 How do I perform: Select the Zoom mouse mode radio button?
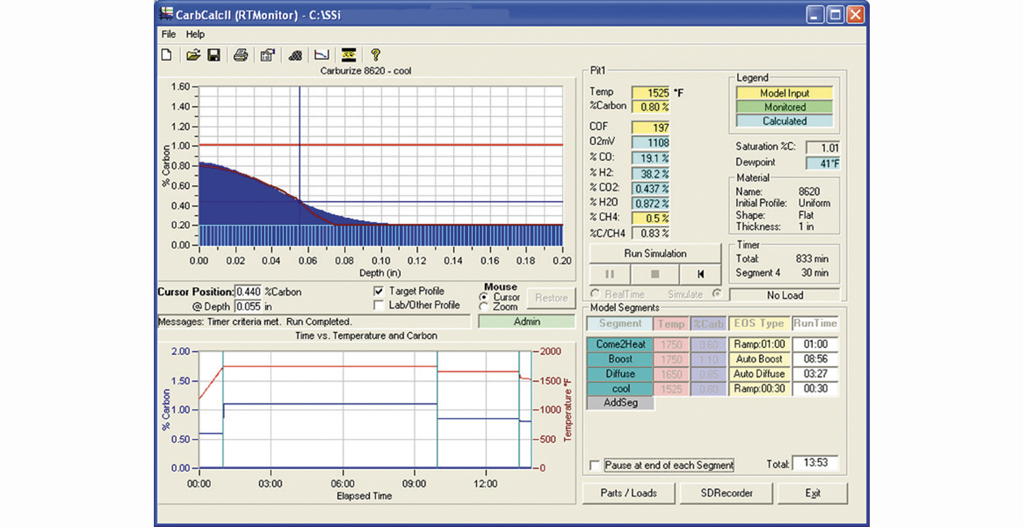click(485, 307)
